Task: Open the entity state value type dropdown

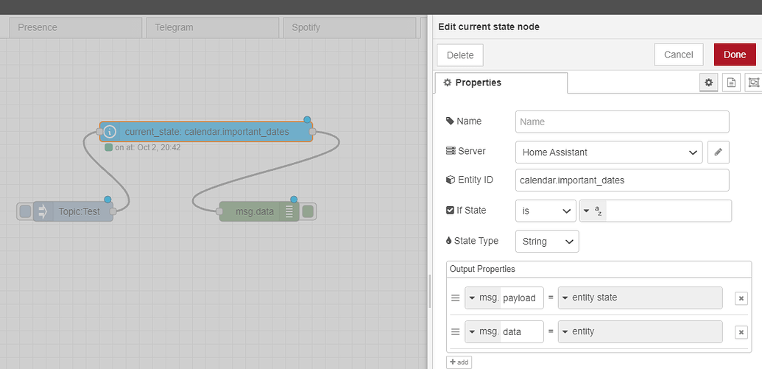Action: click(x=640, y=298)
